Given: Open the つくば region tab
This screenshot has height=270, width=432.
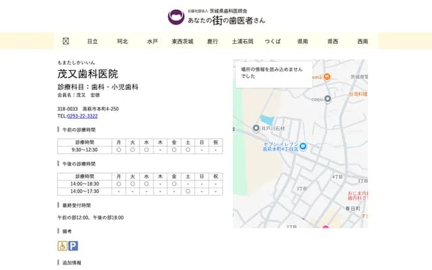Looking at the screenshot, I should pos(273,41).
